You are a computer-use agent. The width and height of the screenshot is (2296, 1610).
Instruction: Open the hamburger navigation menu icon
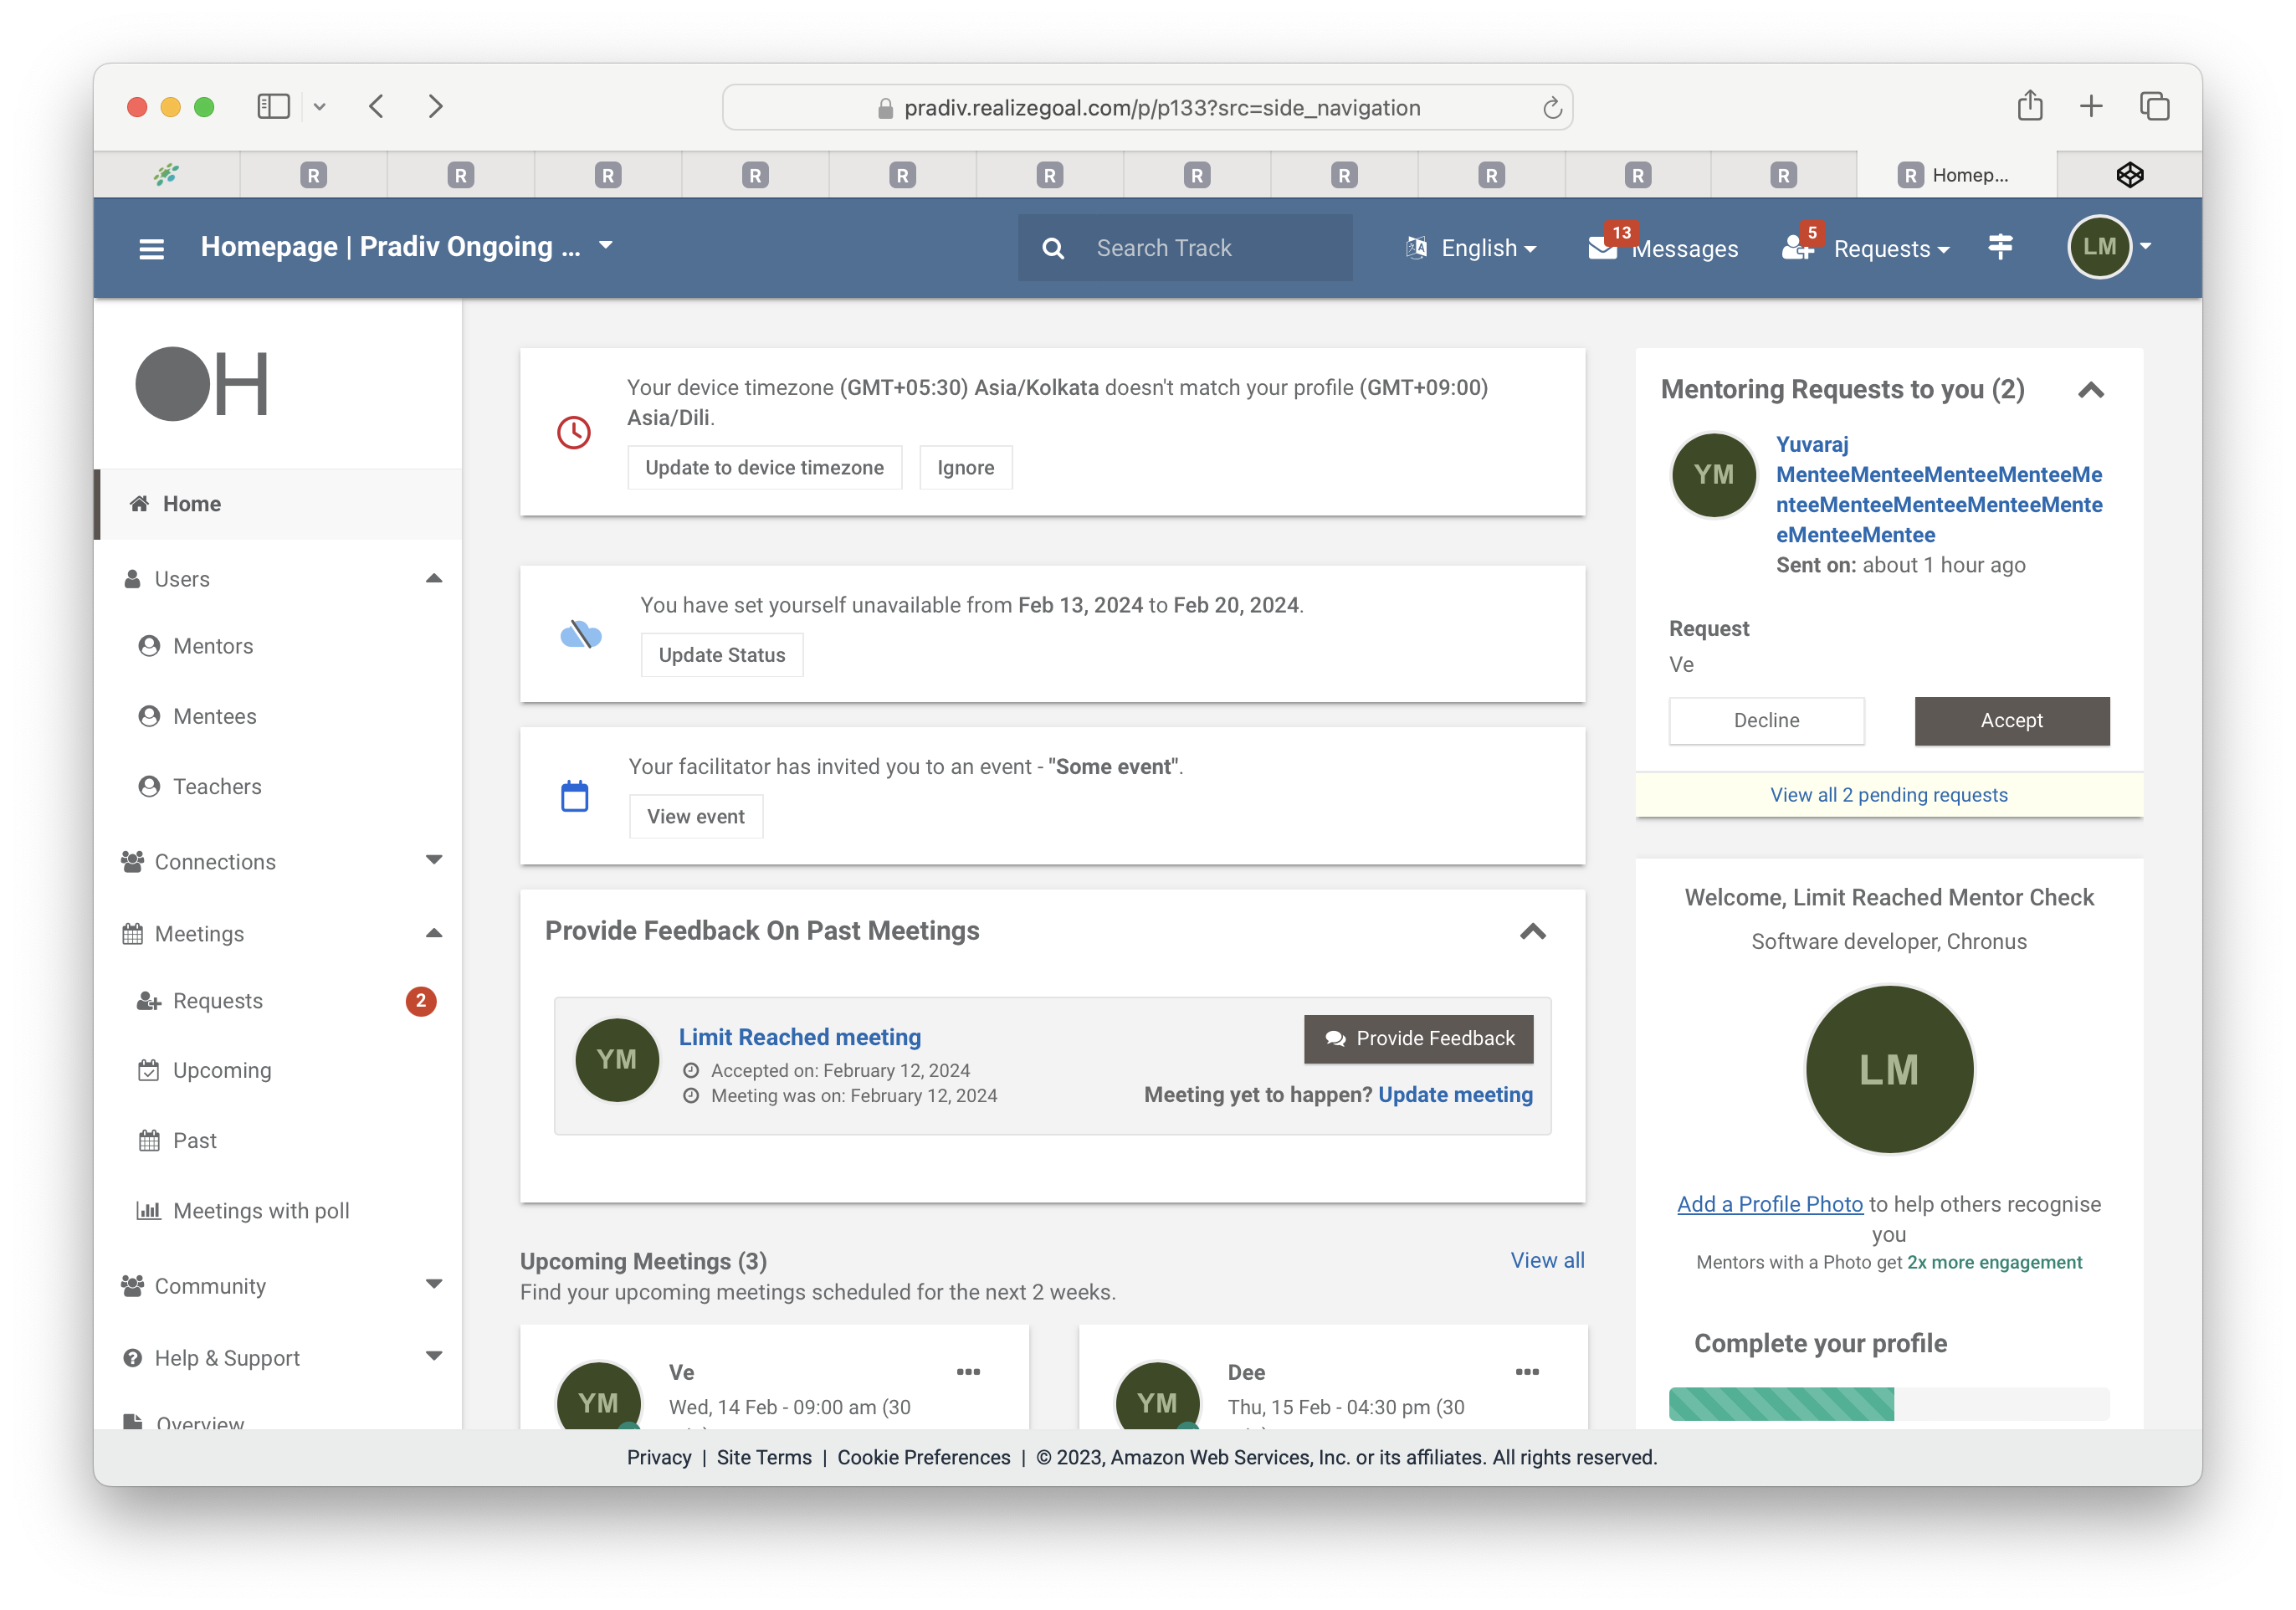coord(151,248)
